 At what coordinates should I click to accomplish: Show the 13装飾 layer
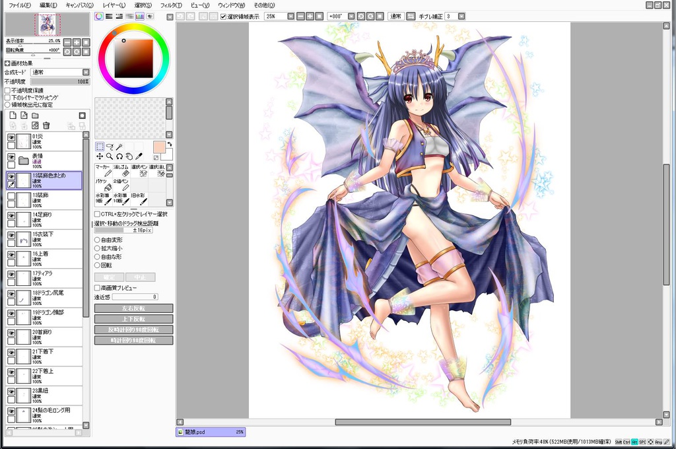tap(11, 196)
